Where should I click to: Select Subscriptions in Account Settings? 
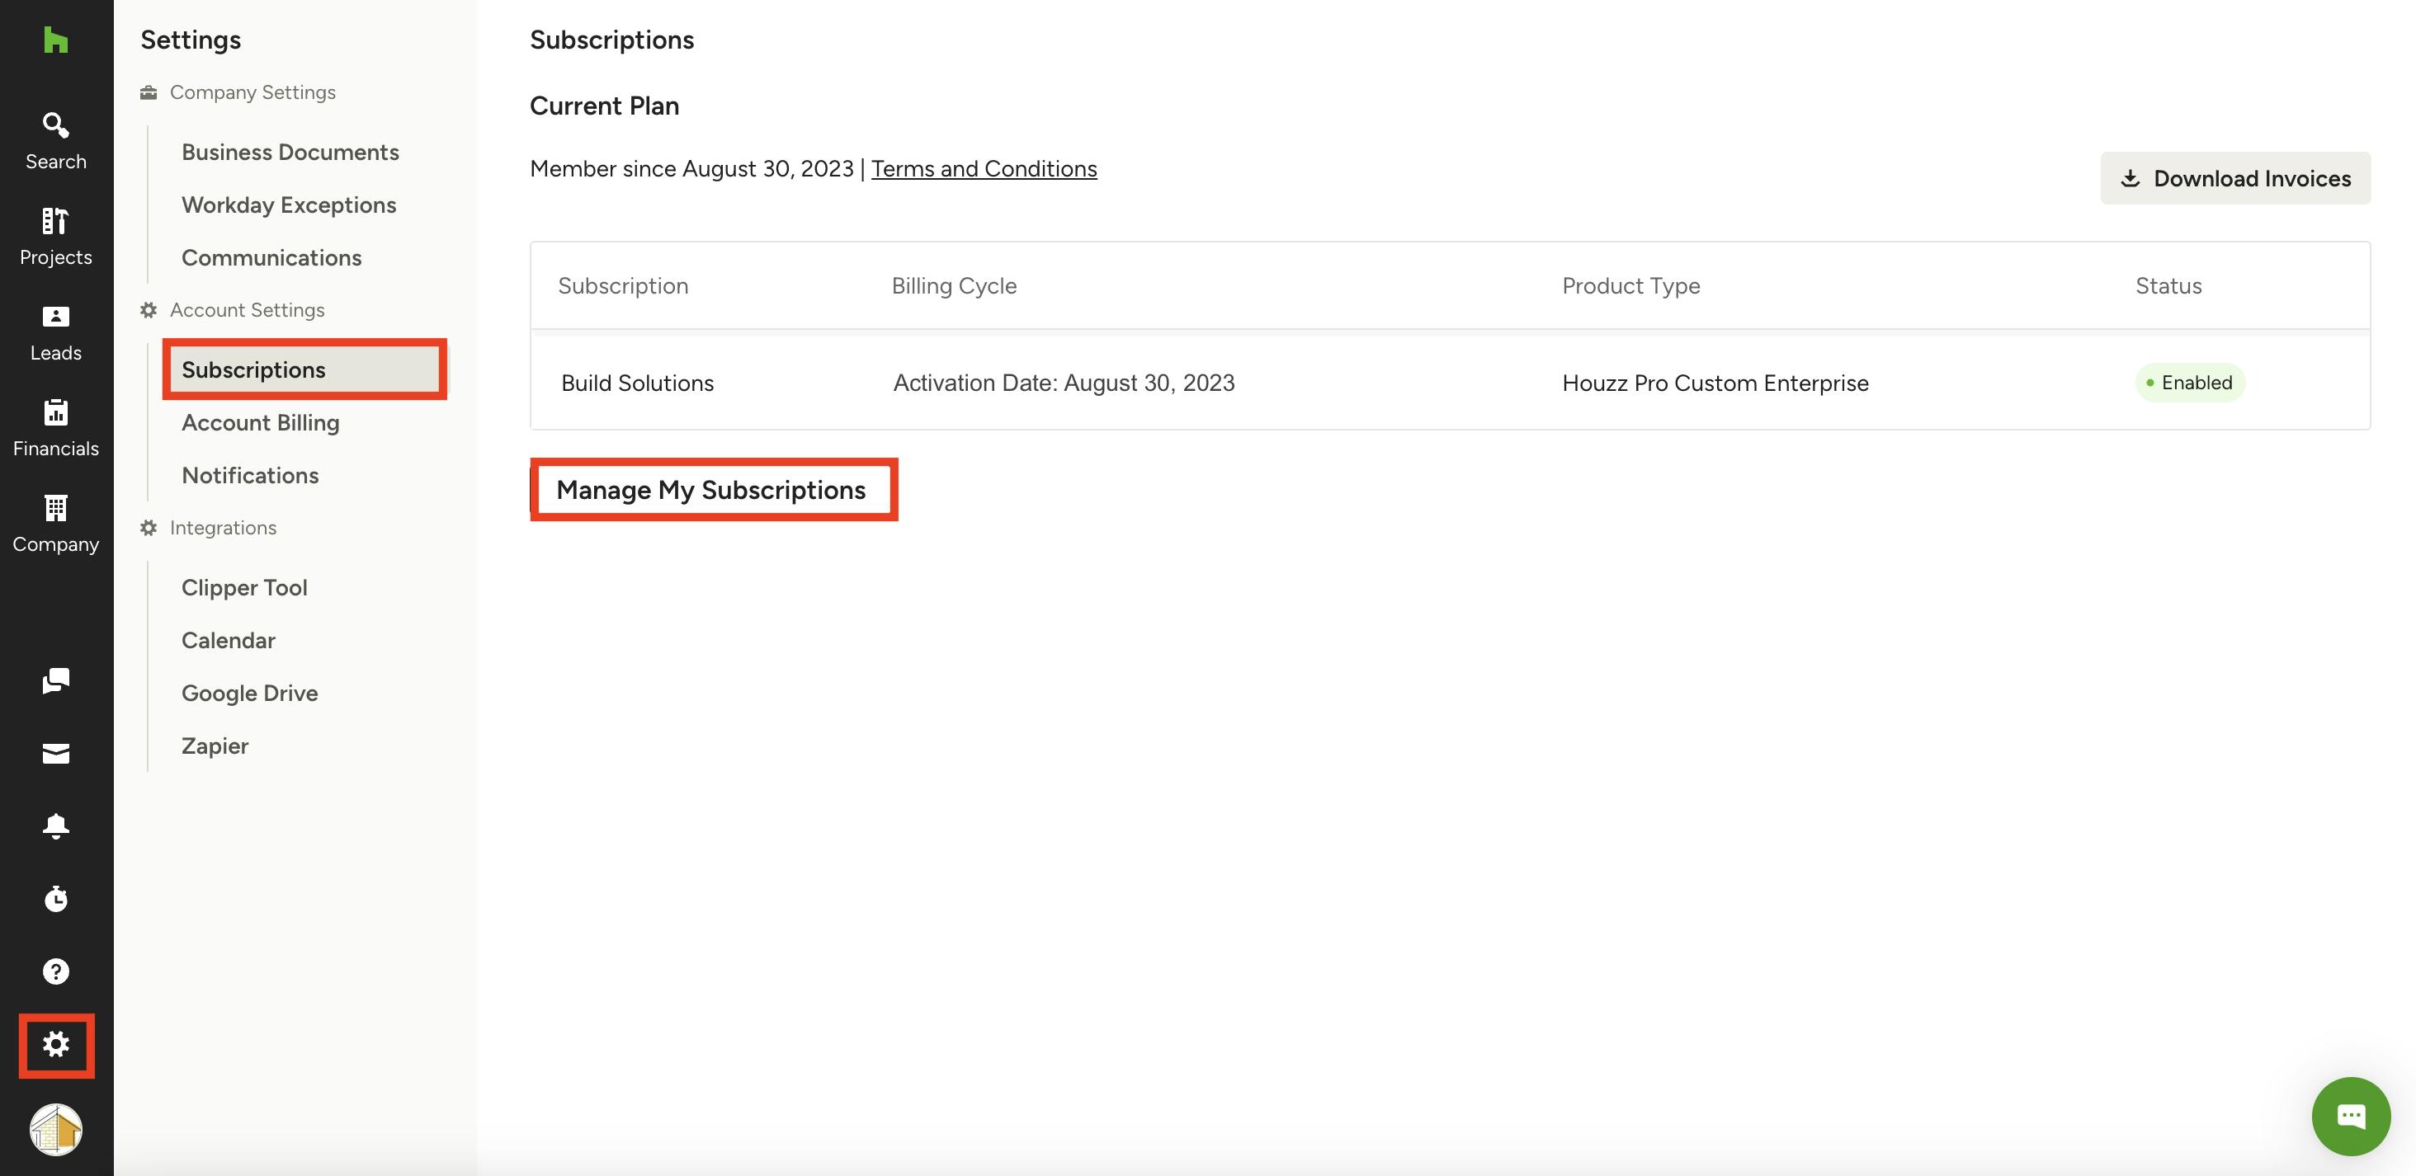pyautogui.click(x=304, y=369)
